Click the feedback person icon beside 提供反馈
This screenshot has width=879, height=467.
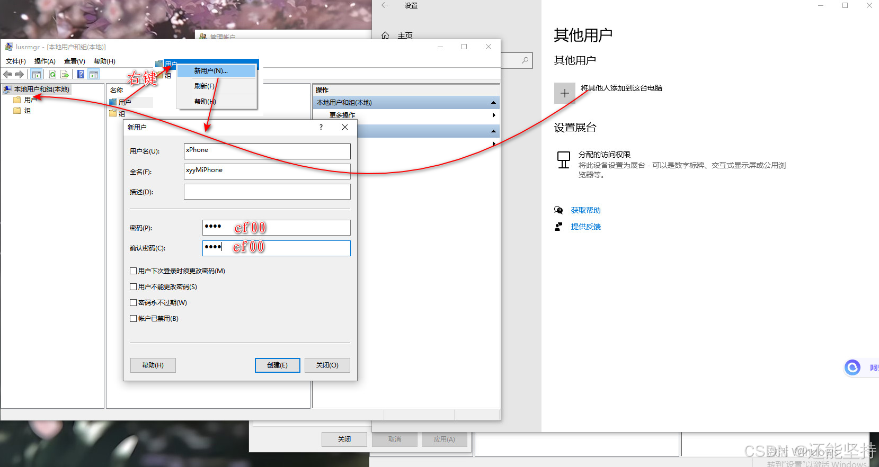558,227
